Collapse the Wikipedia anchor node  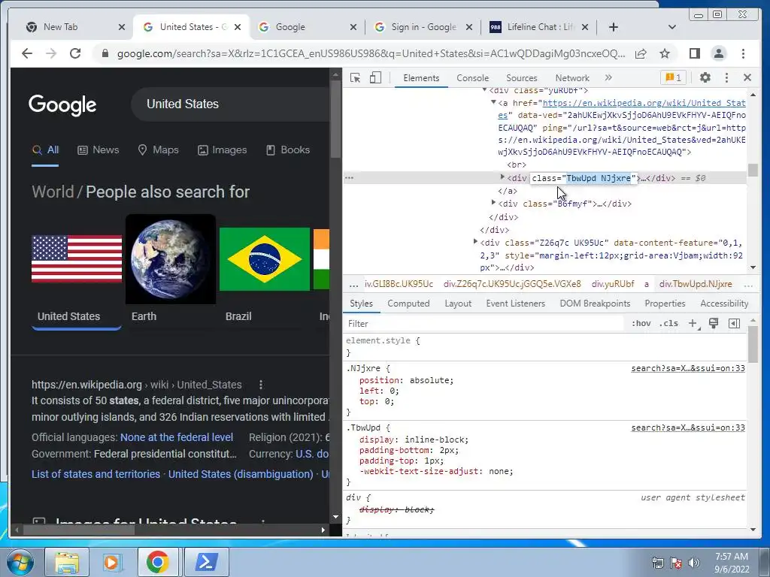tap(493, 102)
